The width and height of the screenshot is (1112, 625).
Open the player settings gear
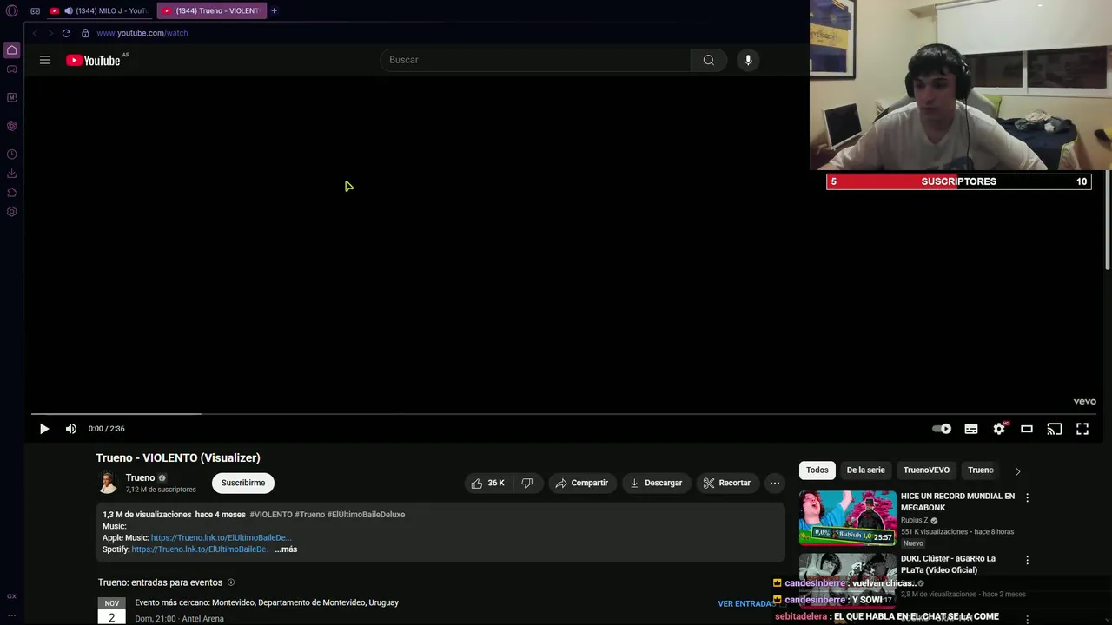999,429
